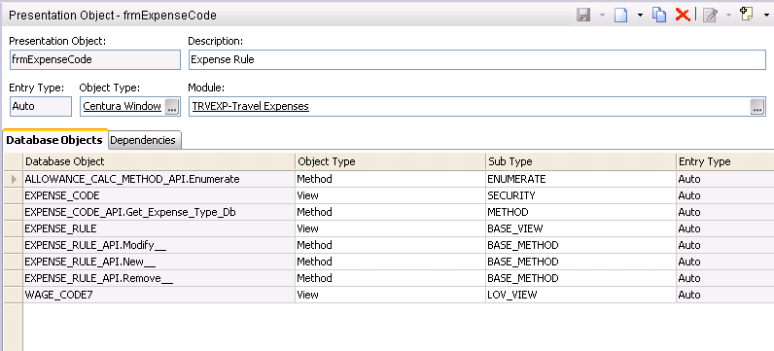Switch to the Dependencies tab

click(x=143, y=140)
